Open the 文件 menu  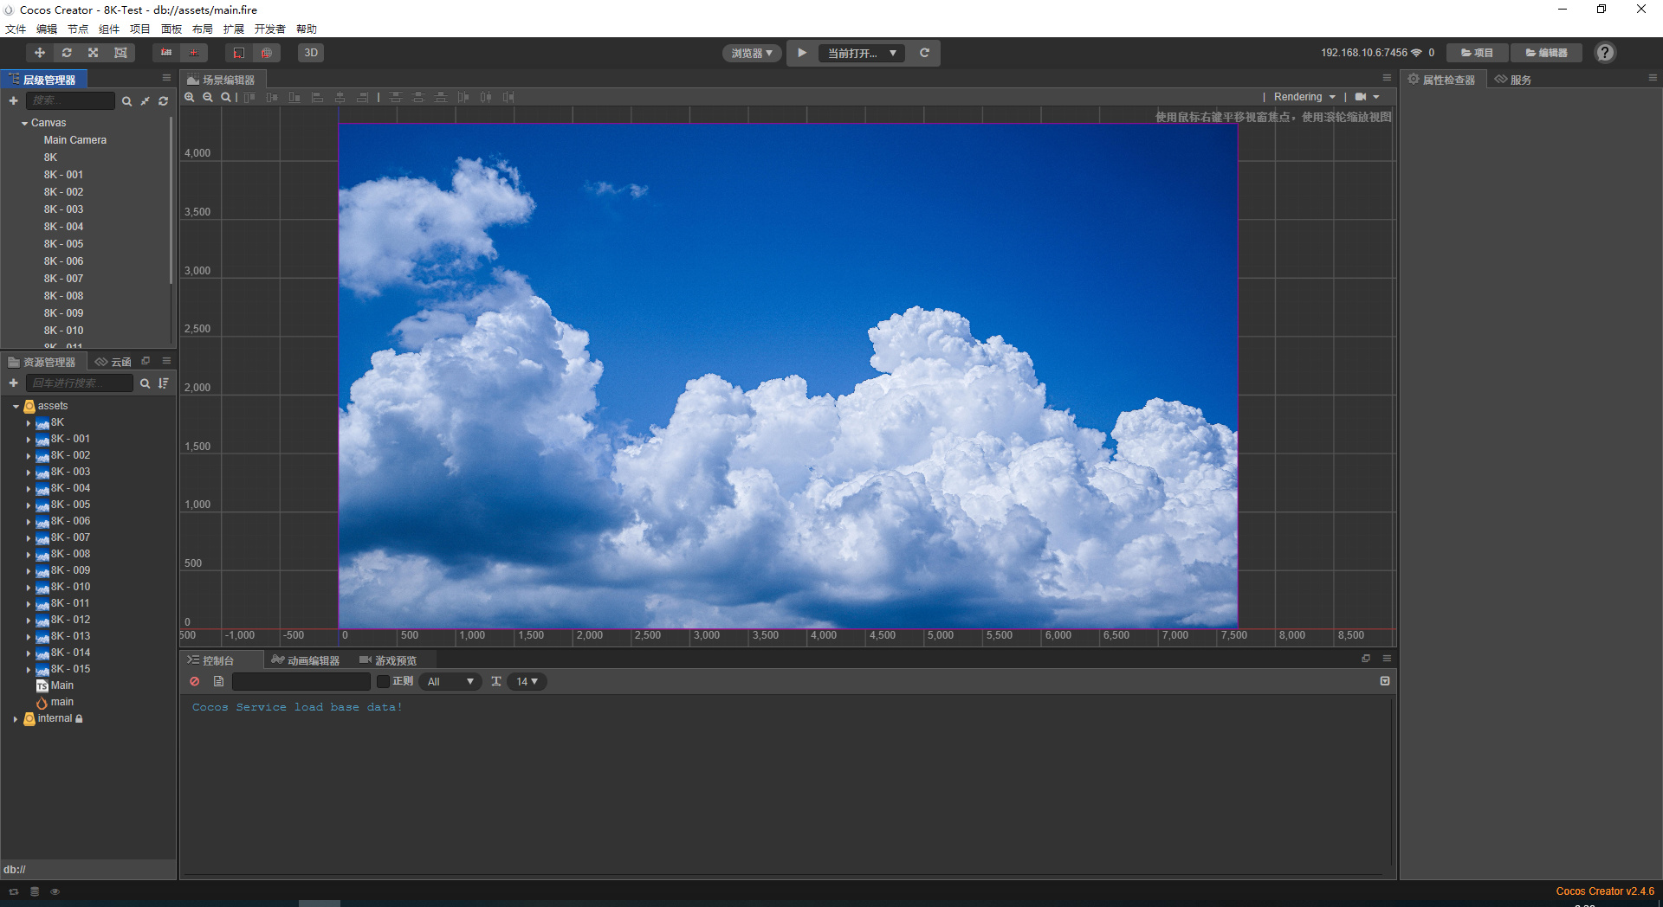click(x=16, y=29)
